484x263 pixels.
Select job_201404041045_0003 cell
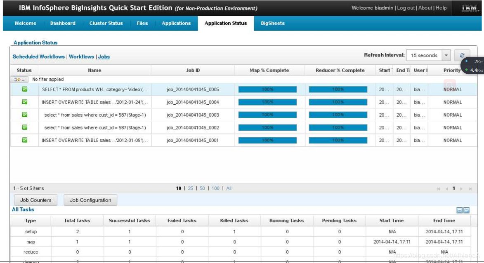(193, 115)
